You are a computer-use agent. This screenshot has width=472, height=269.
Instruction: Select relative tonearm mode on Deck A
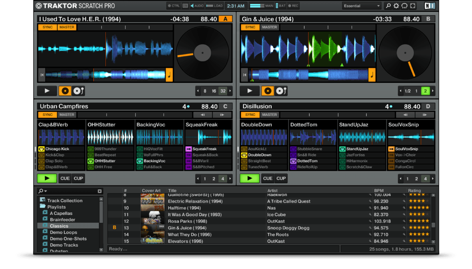click(78, 91)
